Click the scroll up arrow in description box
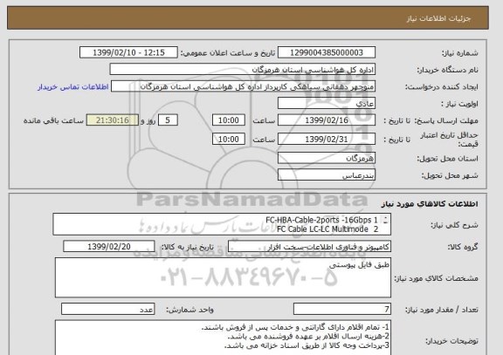The height and width of the screenshot is (355, 503). pyautogui.click(x=386, y=219)
